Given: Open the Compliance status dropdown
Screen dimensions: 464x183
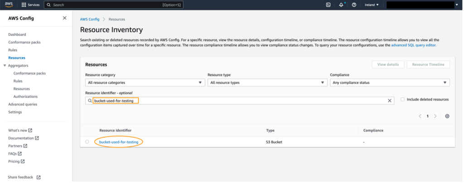Looking at the screenshot, I should [x=390, y=83].
